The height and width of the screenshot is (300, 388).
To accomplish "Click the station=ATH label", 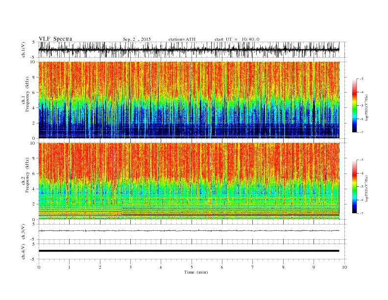I will (x=182, y=39).
